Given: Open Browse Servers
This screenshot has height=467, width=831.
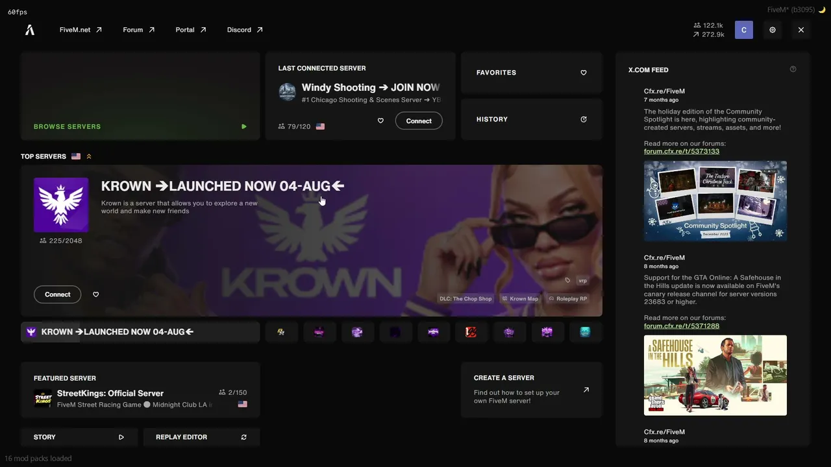Looking at the screenshot, I should pos(140,96).
